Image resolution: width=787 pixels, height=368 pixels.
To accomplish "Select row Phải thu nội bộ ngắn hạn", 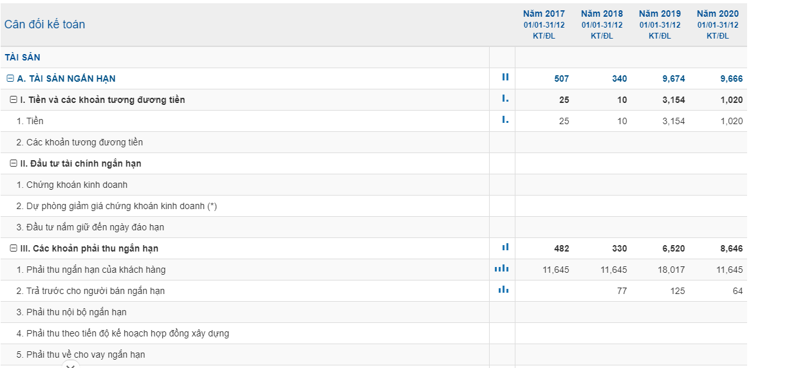I will click(76, 312).
